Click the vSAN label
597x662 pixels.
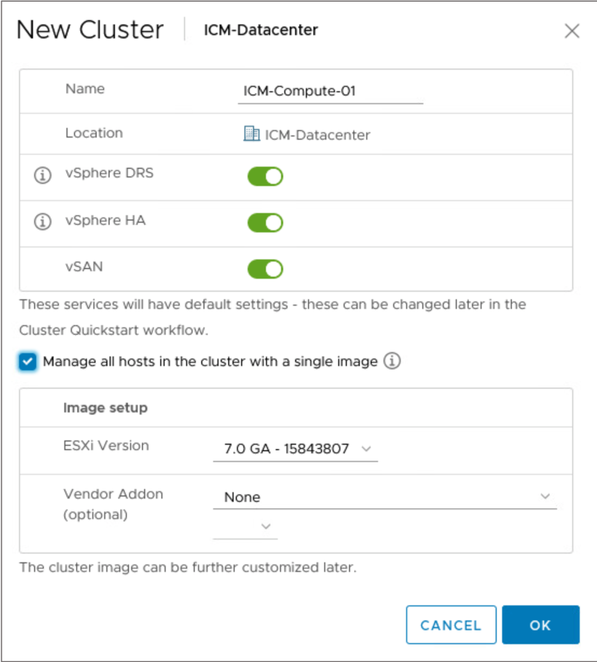click(x=84, y=267)
